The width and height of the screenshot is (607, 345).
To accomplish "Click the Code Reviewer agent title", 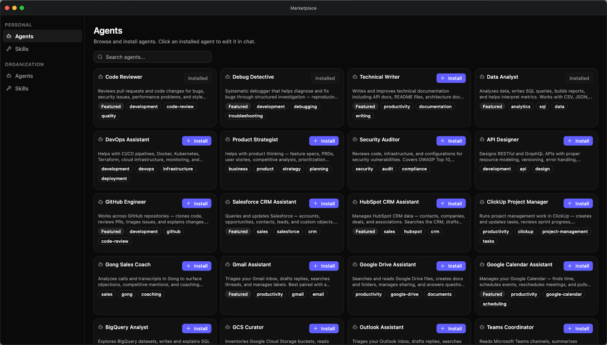I will (x=124, y=77).
